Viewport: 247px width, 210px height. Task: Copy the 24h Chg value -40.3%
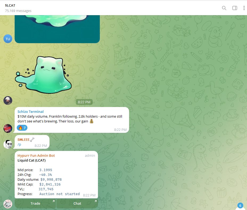coord(45,175)
